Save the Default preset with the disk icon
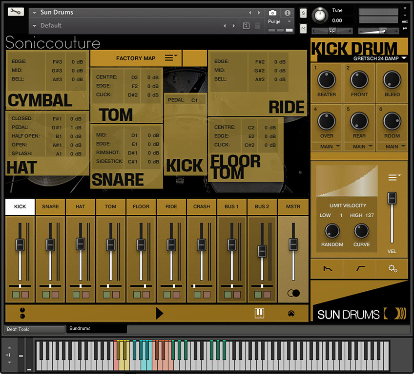 pos(246,25)
